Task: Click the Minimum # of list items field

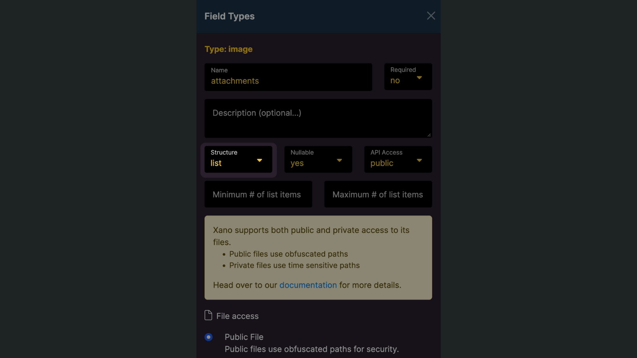Action: tap(258, 194)
